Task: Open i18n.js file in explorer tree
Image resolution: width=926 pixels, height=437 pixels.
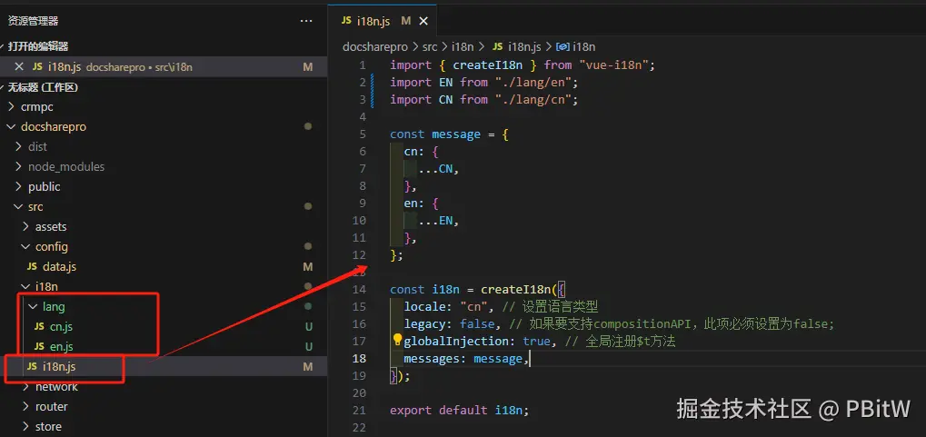Action: point(60,366)
